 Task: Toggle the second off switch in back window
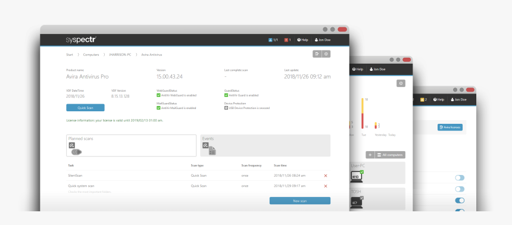coord(460,189)
